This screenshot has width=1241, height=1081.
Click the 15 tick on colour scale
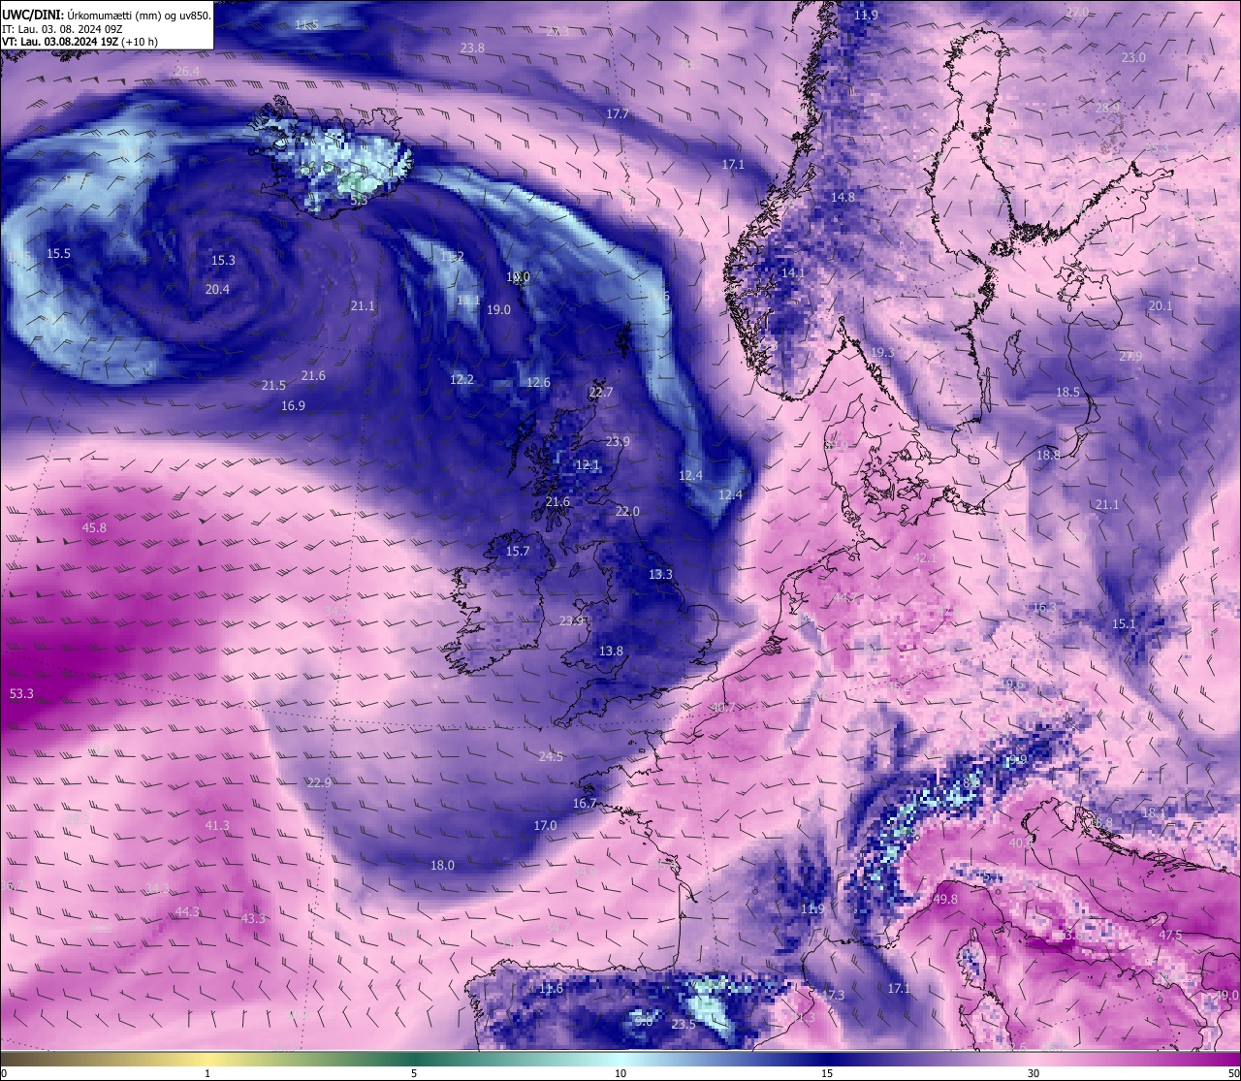tap(826, 1072)
